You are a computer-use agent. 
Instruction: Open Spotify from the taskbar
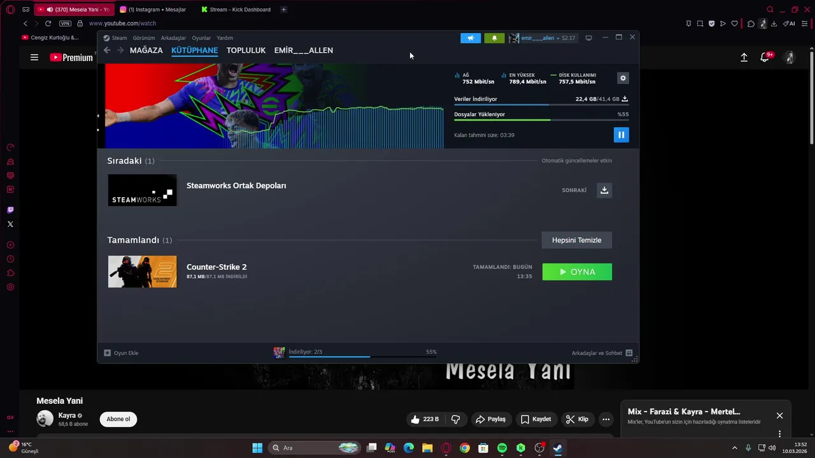point(502,448)
